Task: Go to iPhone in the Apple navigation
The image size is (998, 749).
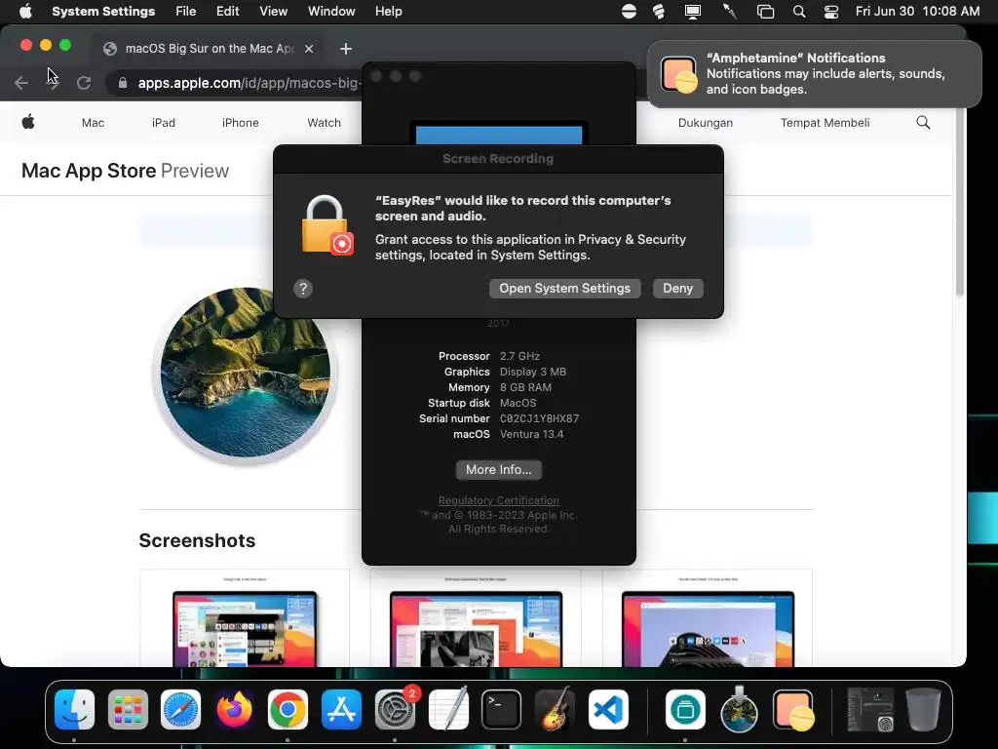Action: (x=241, y=122)
